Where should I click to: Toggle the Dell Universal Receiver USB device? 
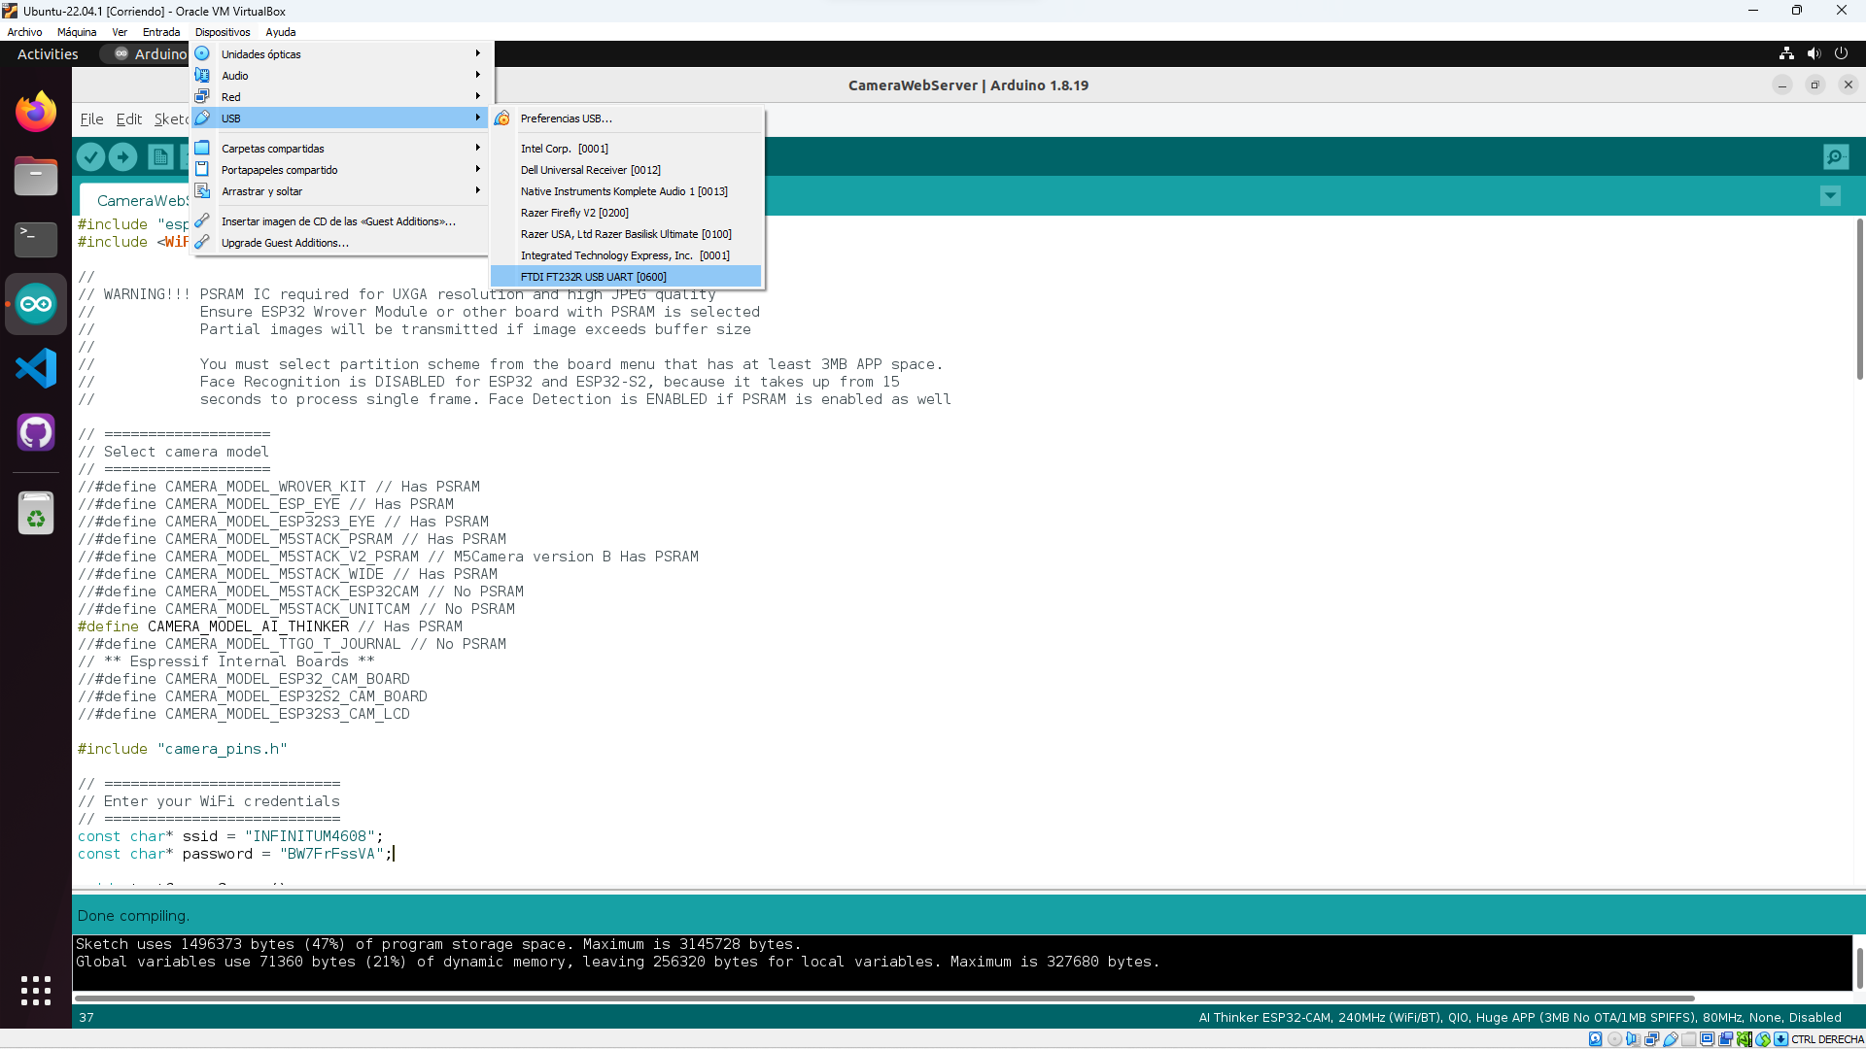click(x=590, y=170)
